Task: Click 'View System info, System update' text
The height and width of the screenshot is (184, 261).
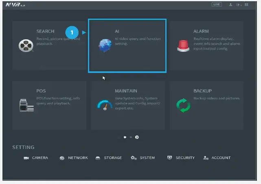Action: (138, 103)
